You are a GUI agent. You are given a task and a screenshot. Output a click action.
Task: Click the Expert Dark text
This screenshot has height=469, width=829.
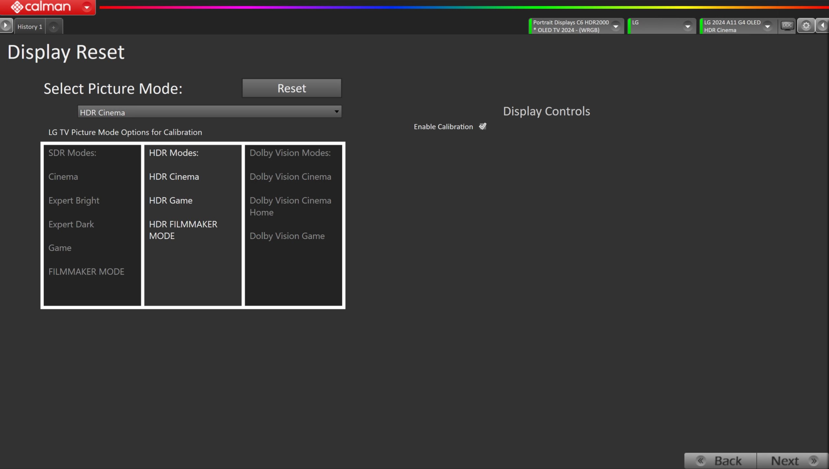click(x=71, y=224)
